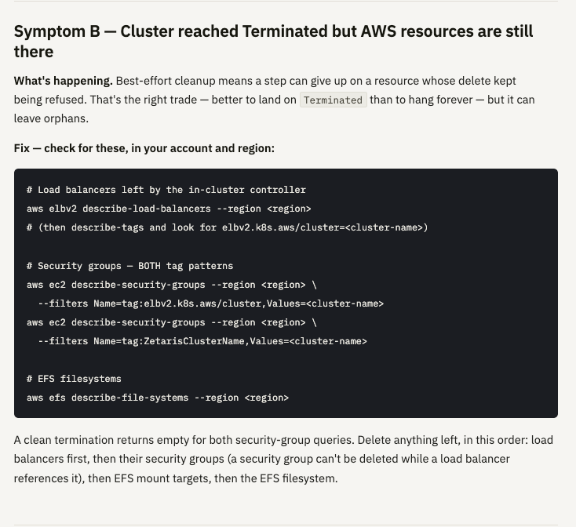This screenshot has height=527, width=576.
Task: Click the aws elbv2 describe-load-balancers command
Action: click(x=169, y=209)
